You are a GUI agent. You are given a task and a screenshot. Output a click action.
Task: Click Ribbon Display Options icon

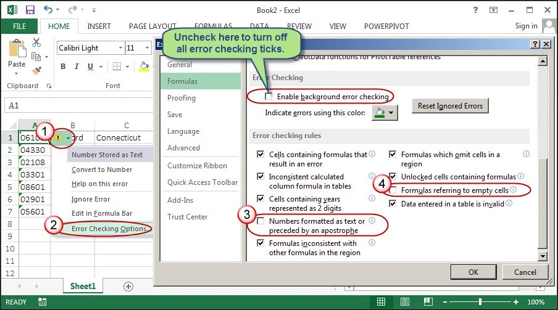(494, 10)
